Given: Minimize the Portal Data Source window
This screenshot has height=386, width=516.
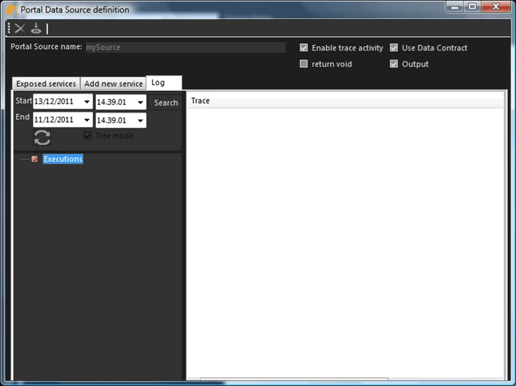Looking at the screenshot, I should pos(455,6).
